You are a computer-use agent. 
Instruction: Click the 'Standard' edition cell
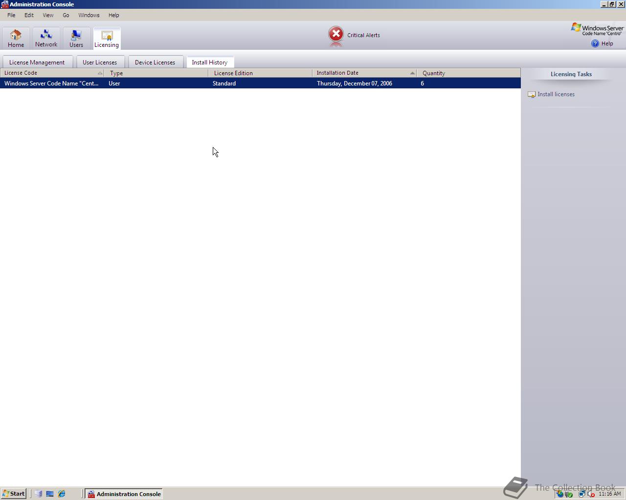(224, 83)
